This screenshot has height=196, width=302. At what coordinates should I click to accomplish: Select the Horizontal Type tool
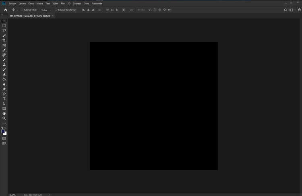point(4,99)
